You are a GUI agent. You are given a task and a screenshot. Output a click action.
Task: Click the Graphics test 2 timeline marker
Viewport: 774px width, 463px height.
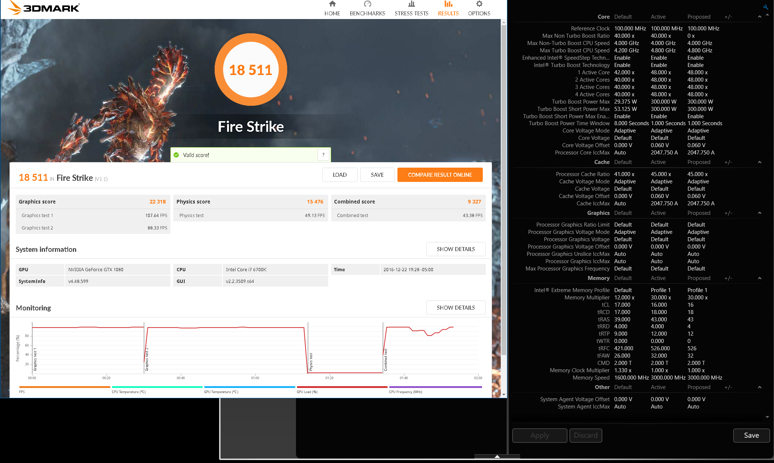point(147,359)
